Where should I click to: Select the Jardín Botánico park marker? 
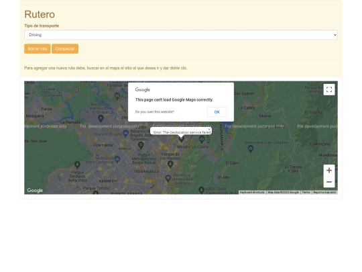(141, 145)
